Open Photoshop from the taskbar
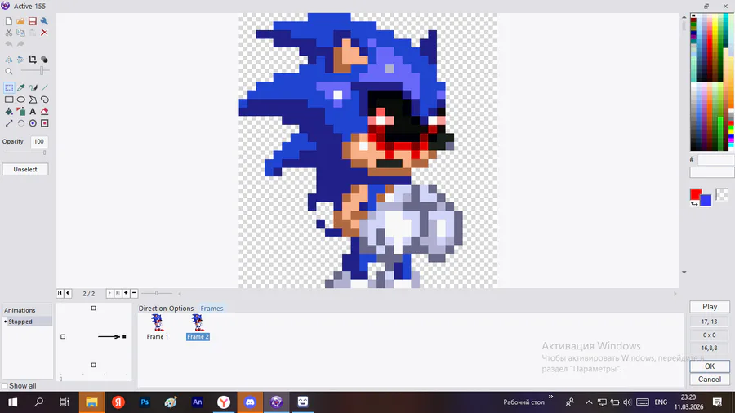This screenshot has height=413, width=735. (145, 402)
